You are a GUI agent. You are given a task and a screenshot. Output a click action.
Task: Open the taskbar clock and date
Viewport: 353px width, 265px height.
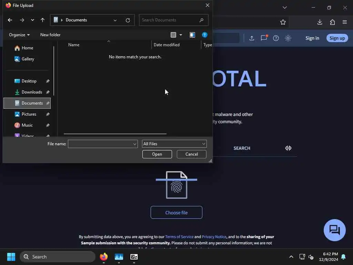pyautogui.click(x=328, y=257)
